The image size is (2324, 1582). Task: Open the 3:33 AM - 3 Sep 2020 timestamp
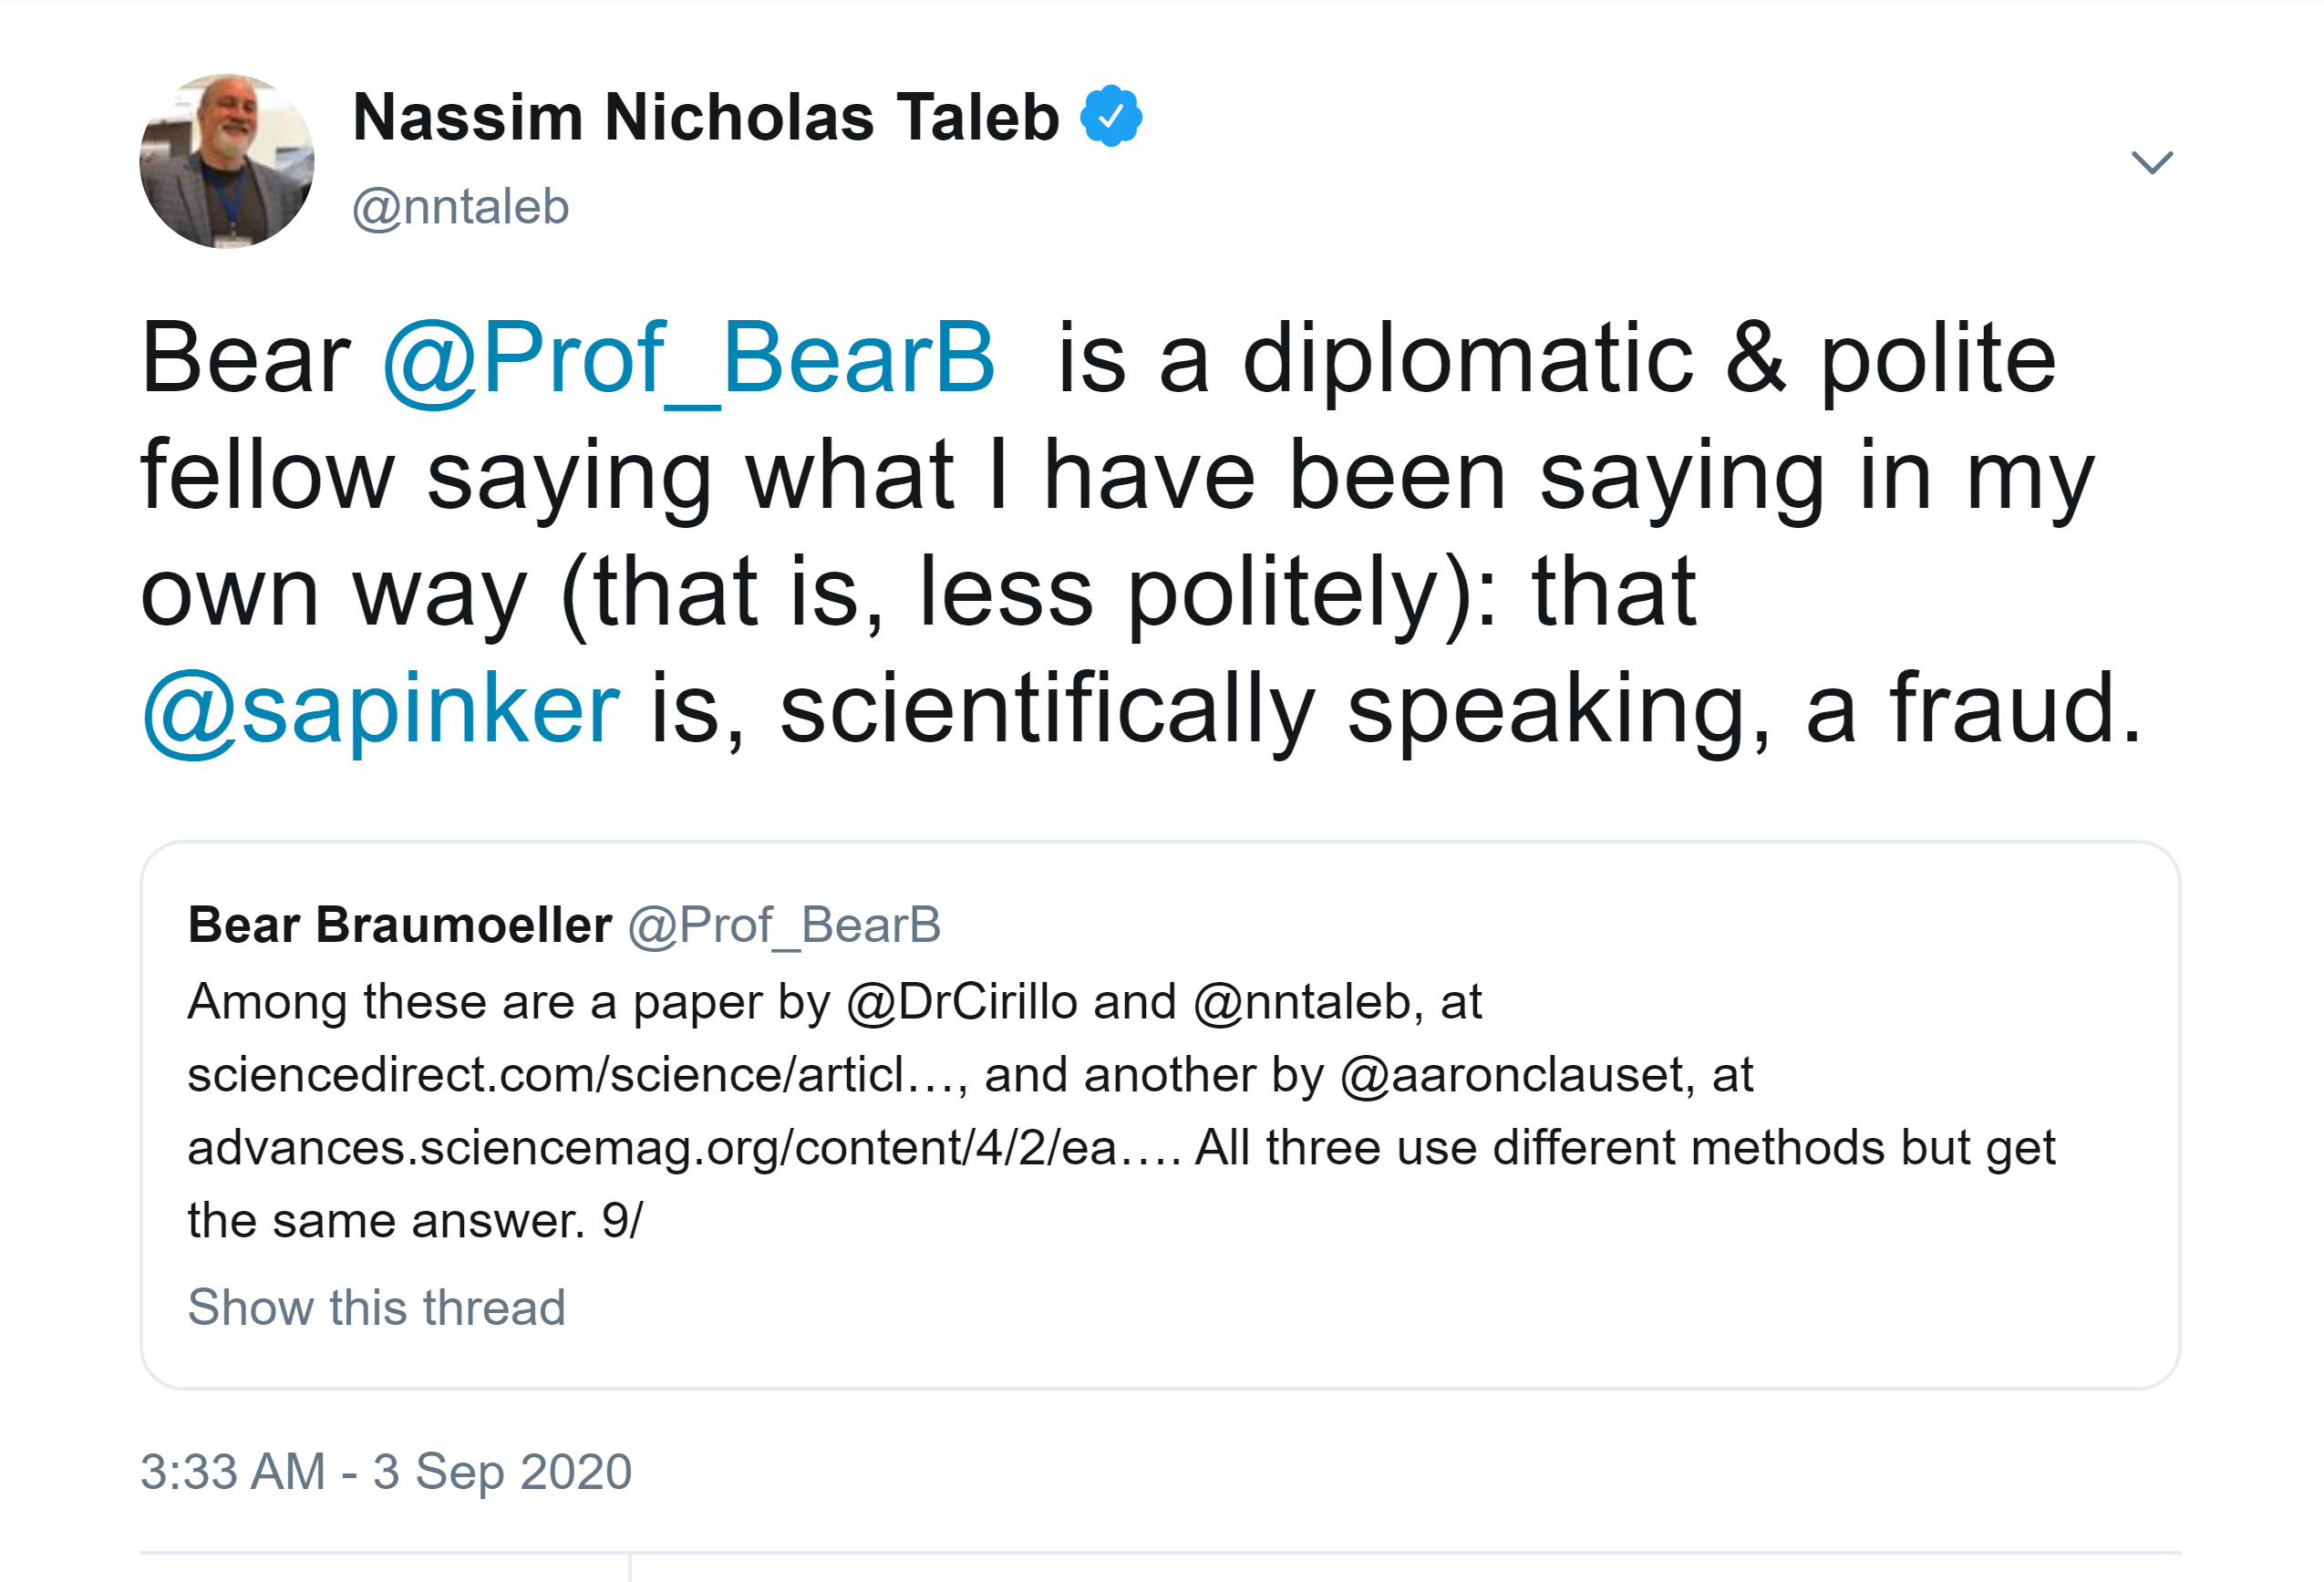click(386, 1471)
